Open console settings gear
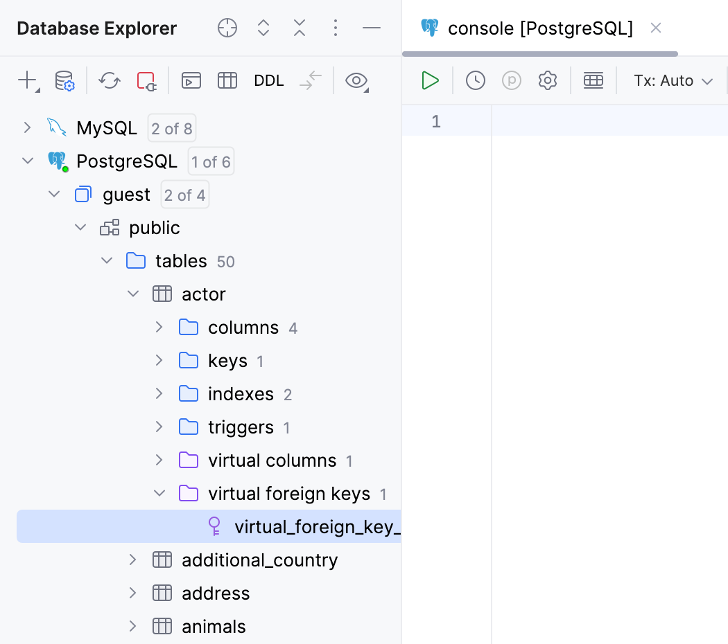Image resolution: width=728 pixels, height=644 pixels. point(547,80)
